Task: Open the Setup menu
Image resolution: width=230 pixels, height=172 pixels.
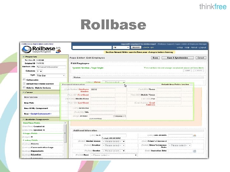Action: [180, 47]
